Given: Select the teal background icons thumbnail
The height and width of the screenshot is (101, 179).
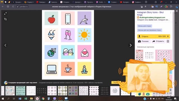Looking at the screenshot, I should click(20, 91).
